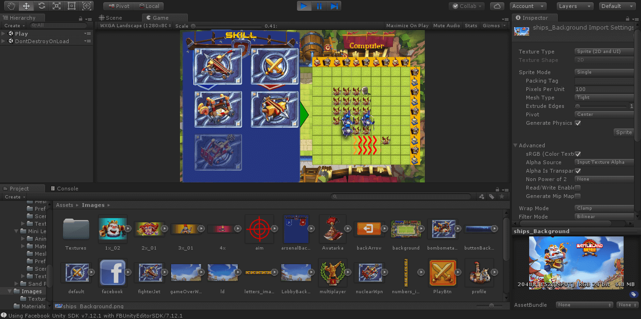641x319 pixels.
Task: Select the aim crosshair image asset
Action: click(259, 228)
